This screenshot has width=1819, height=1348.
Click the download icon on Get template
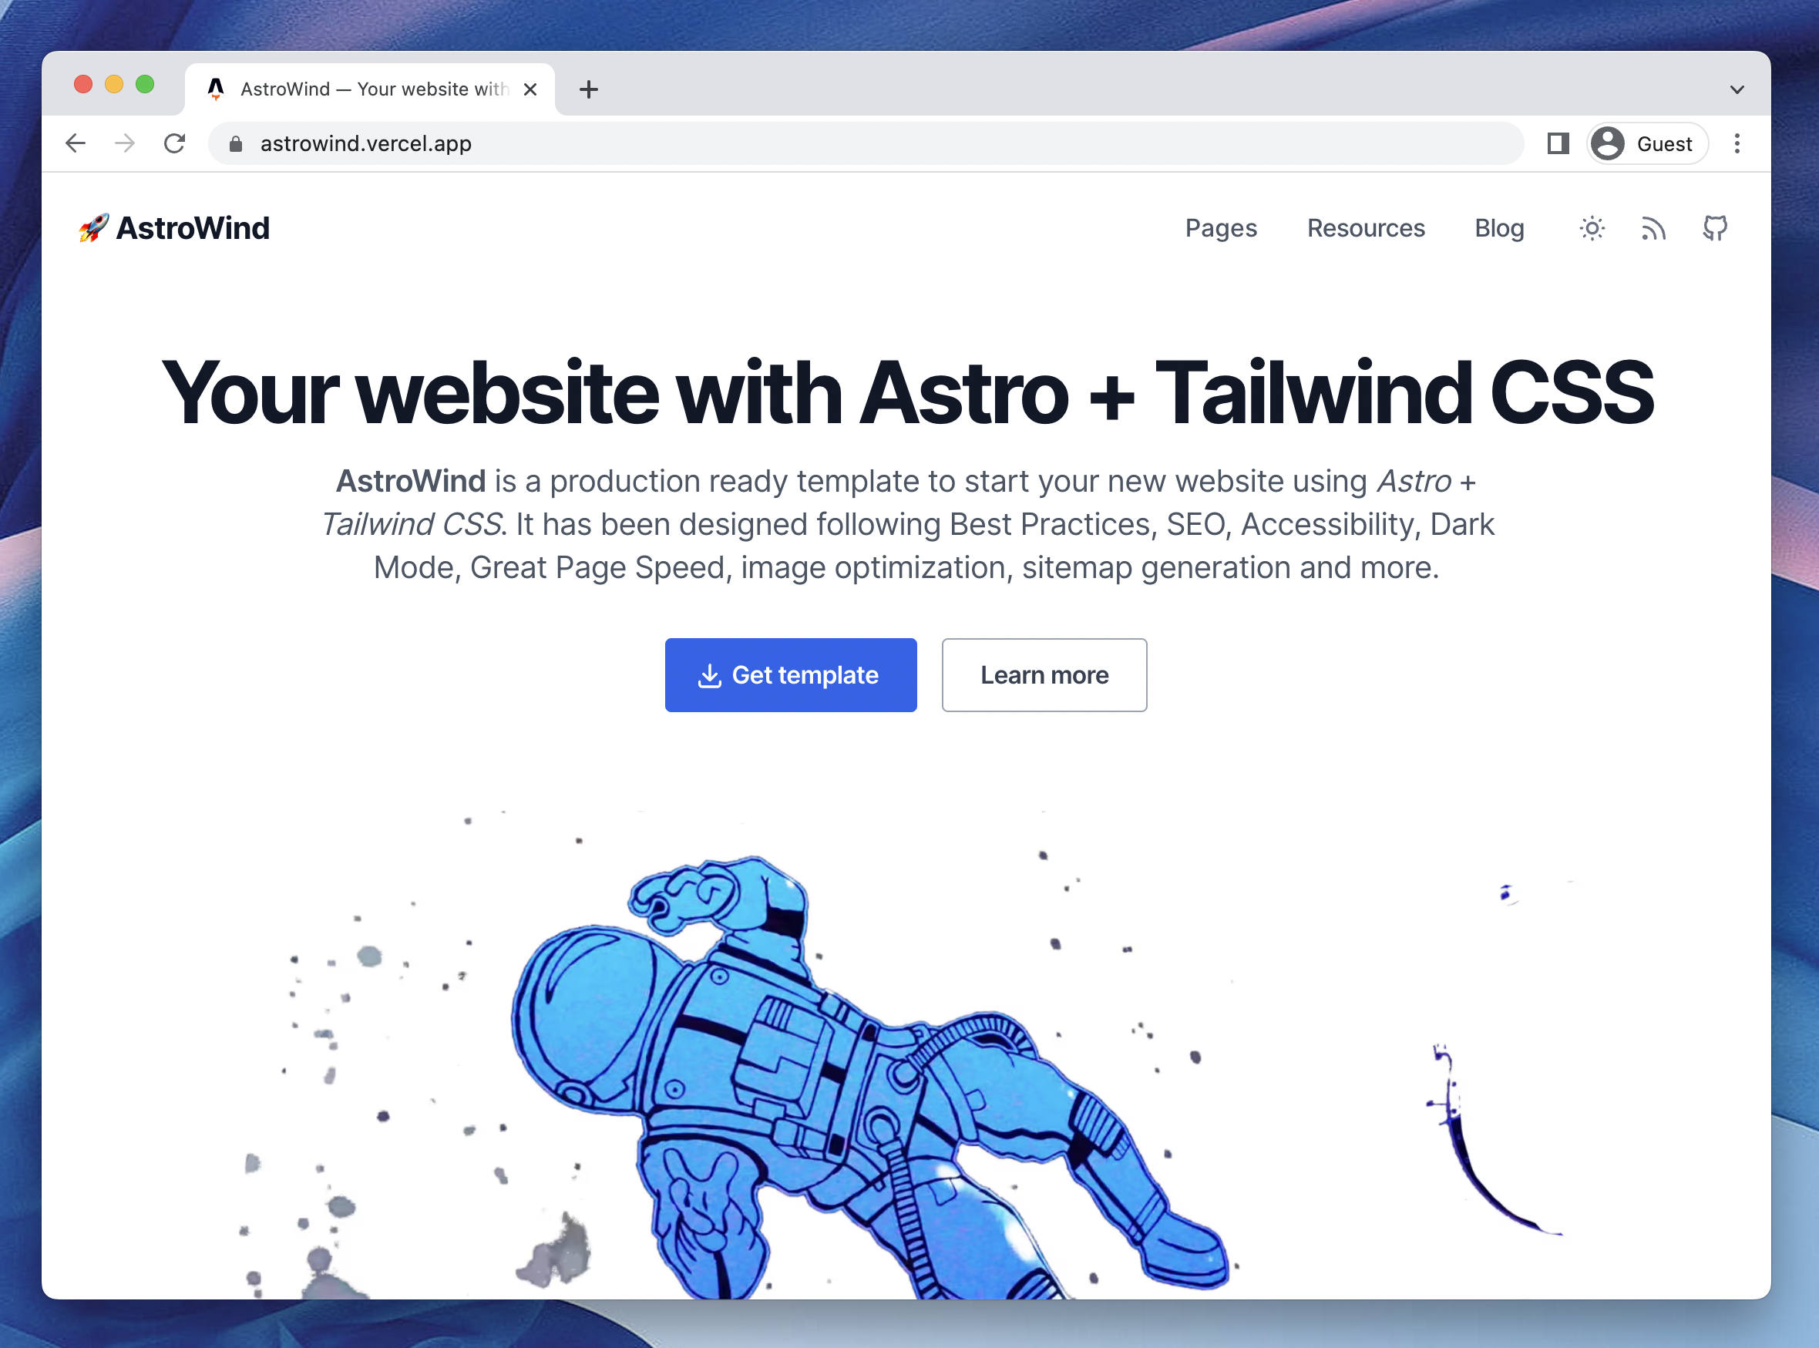[709, 675]
